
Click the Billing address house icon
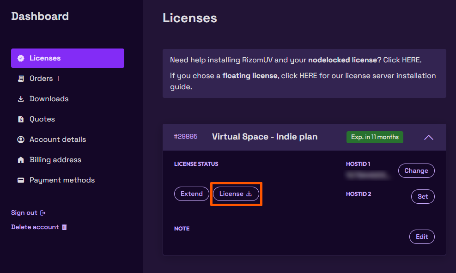pyautogui.click(x=21, y=160)
